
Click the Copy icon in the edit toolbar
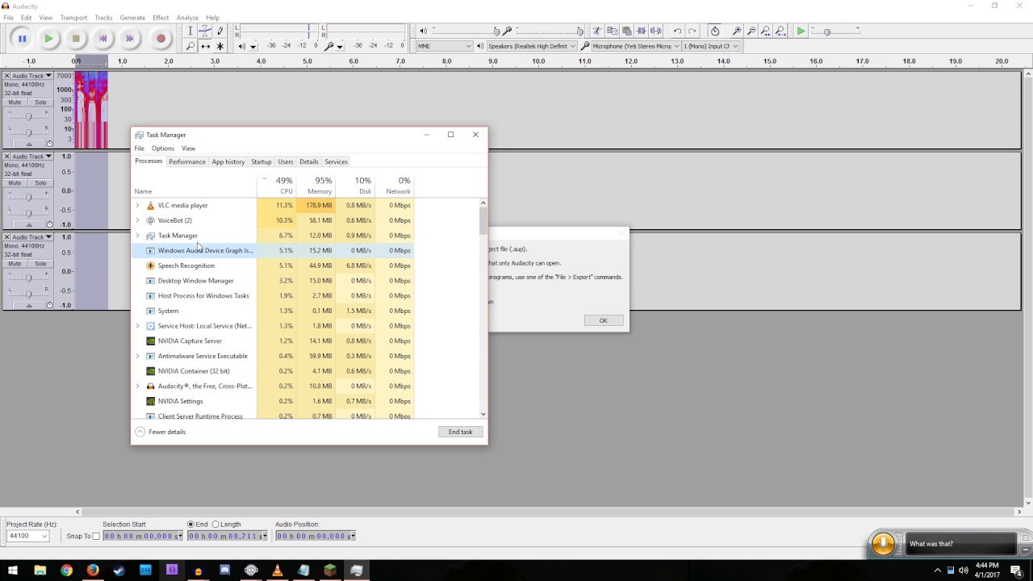[612, 31]
